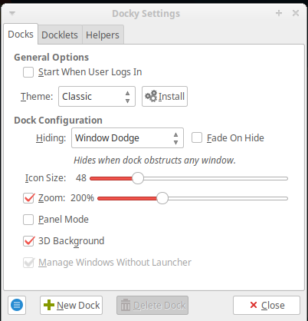The image size is (308, 321).
Task: Open the Theme dropdown showing Classic
Action: [x=97, y=97]
